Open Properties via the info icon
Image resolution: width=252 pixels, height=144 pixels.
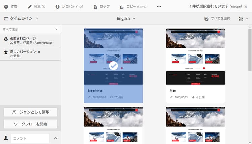click(x=57, y=7)
